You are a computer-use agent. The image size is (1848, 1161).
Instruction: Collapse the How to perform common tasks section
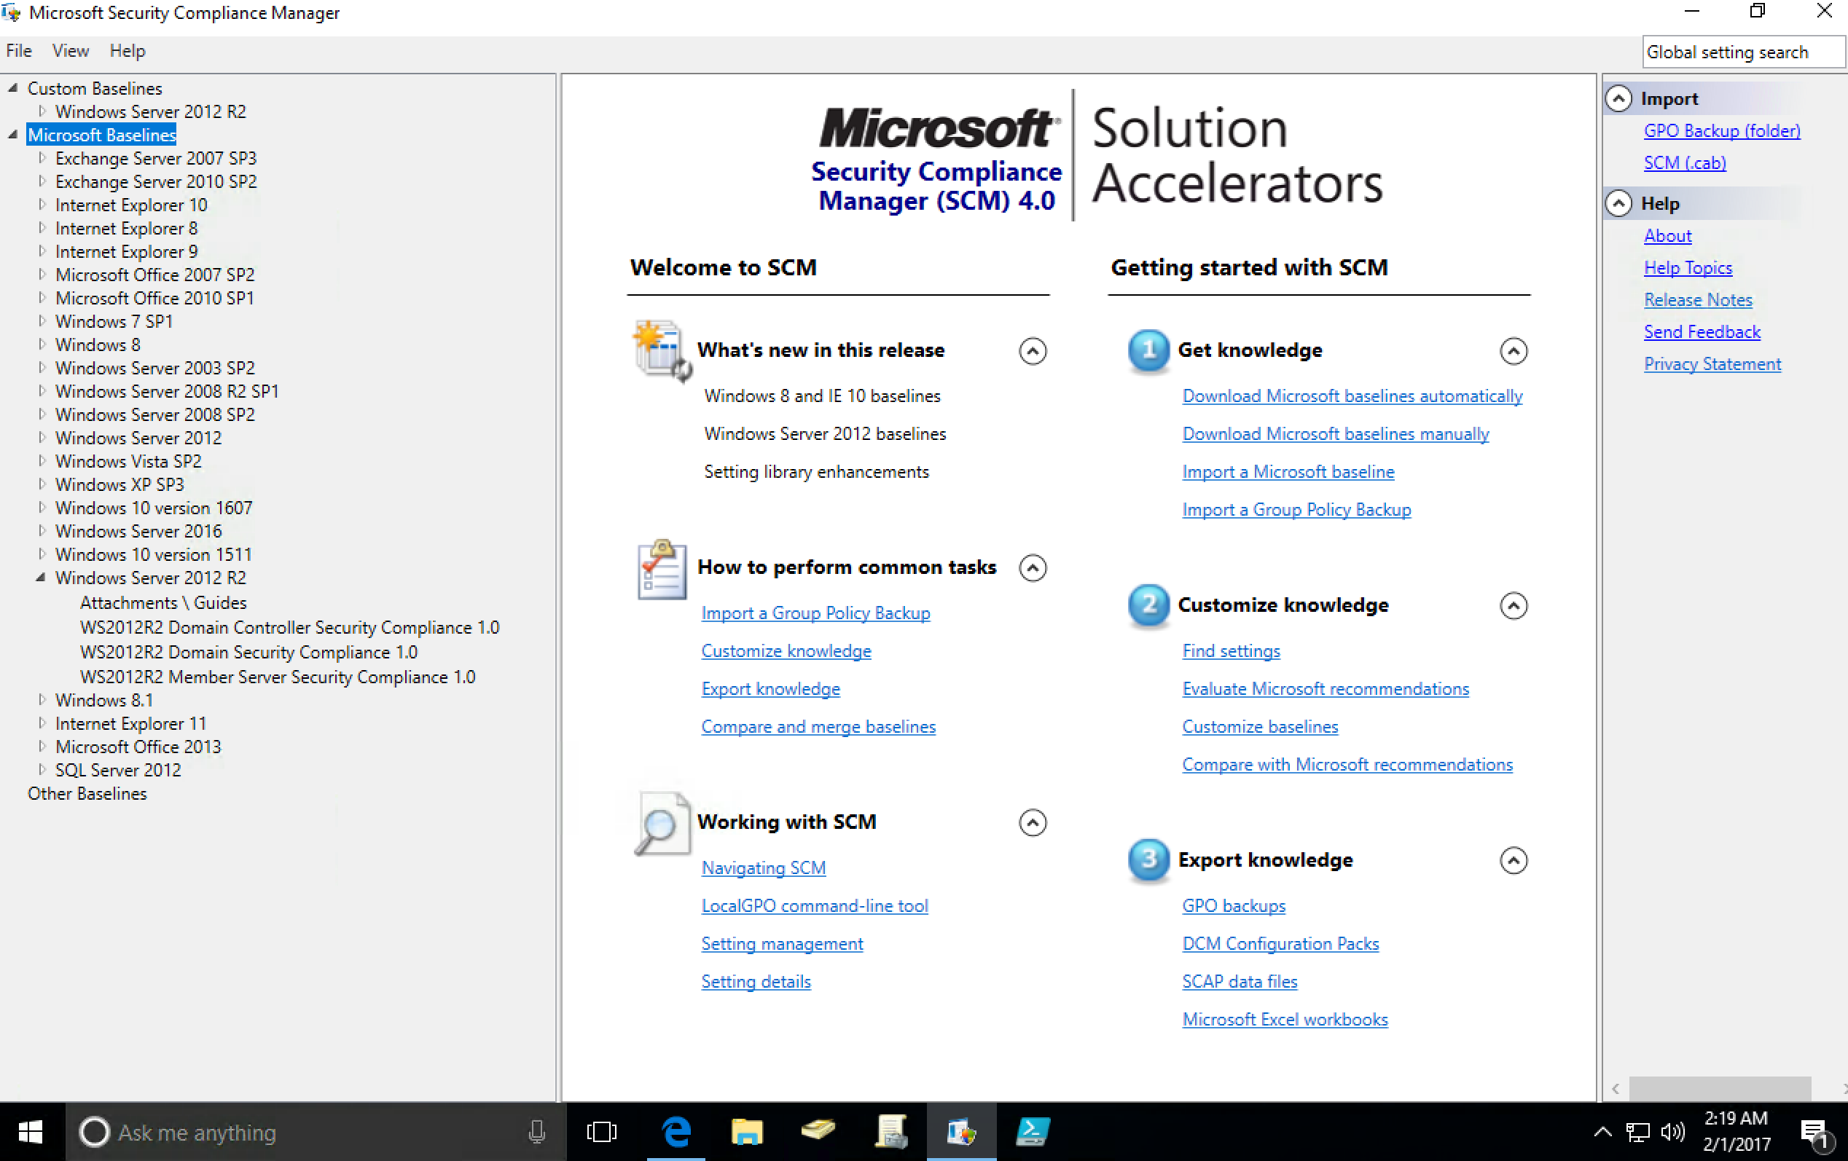click(x=1033, y=568)
